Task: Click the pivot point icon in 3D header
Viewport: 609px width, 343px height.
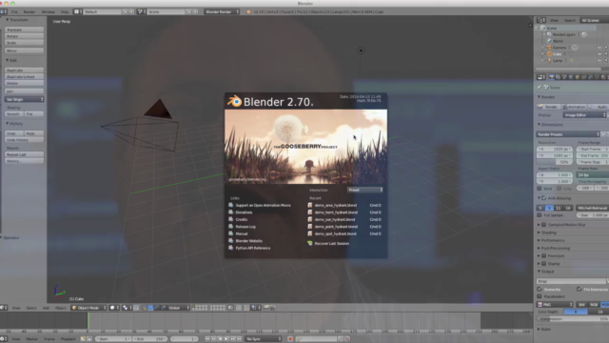Action: [x=125, y=308]
